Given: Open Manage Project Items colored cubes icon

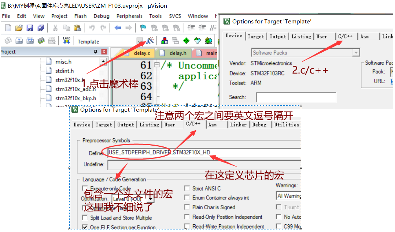Looking at the screenshot, I should click(x=165, y=41).
